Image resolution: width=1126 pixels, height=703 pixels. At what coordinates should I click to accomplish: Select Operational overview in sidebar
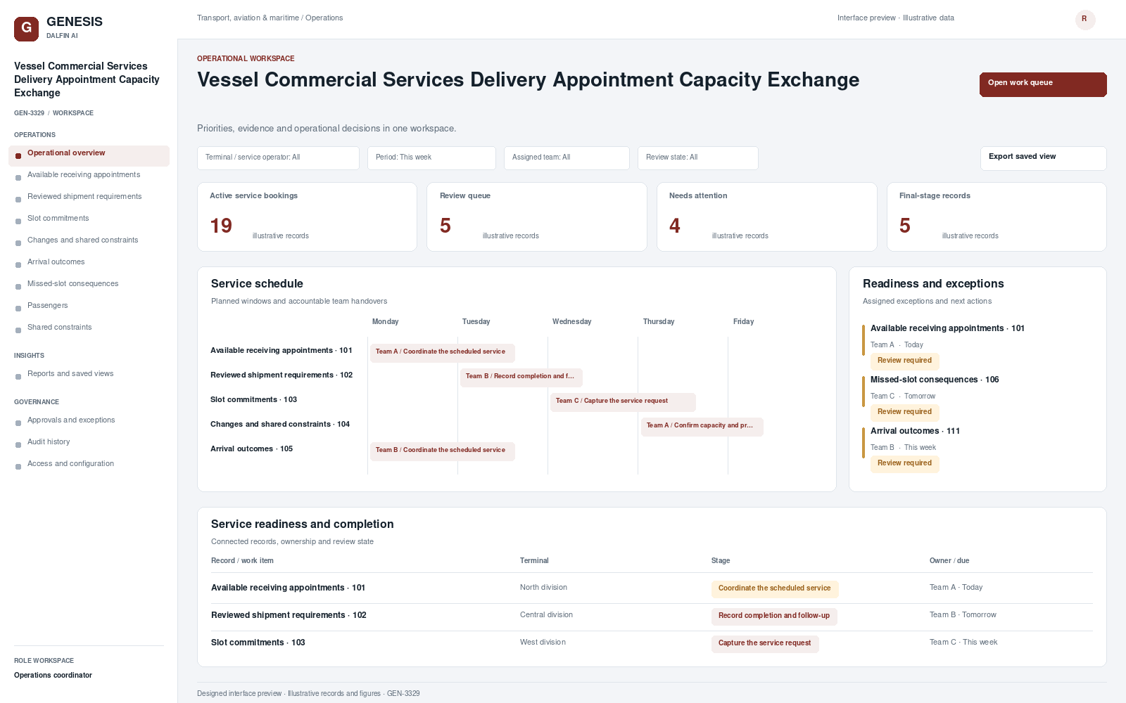tap(89, 156)
